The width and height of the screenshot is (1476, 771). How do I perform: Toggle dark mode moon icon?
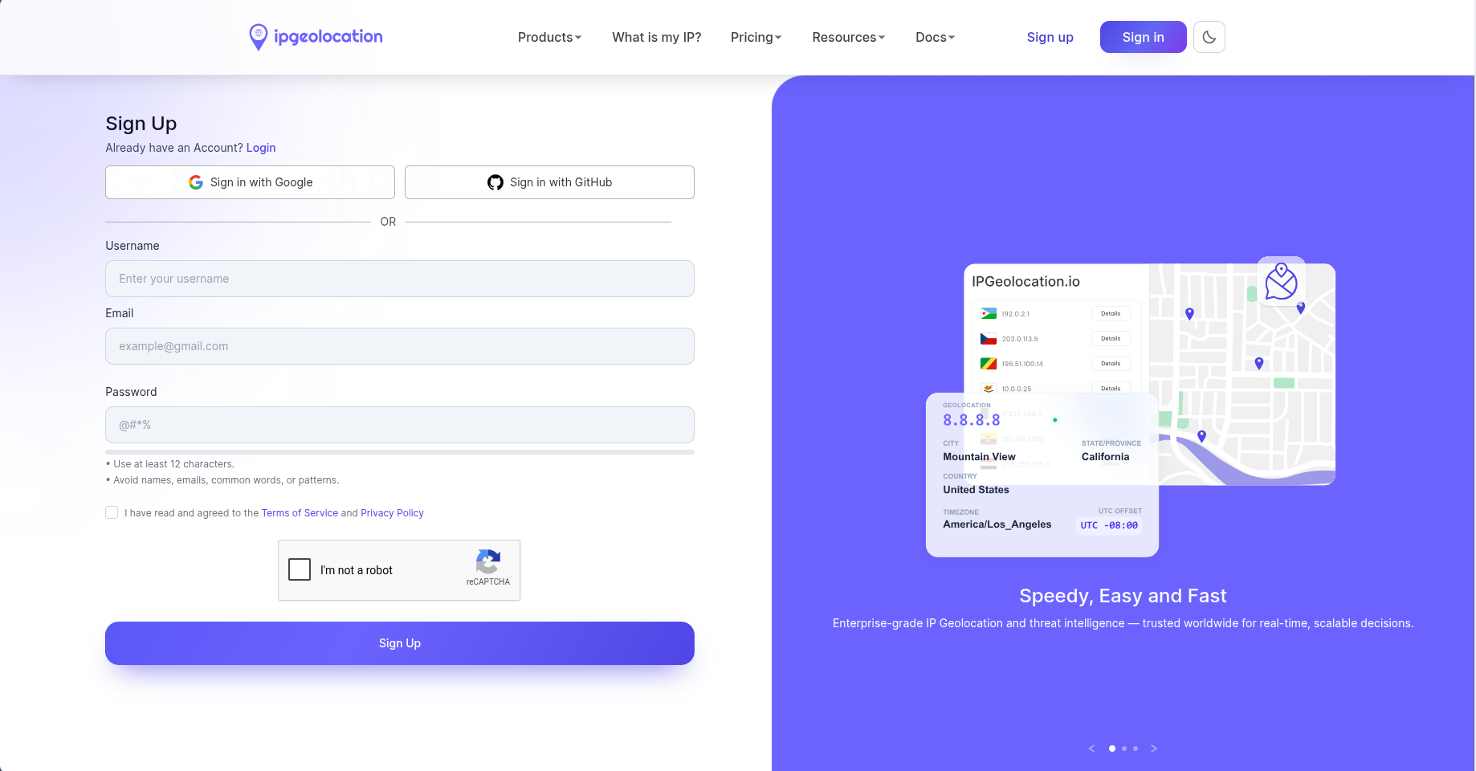(x=1209, y=37)
